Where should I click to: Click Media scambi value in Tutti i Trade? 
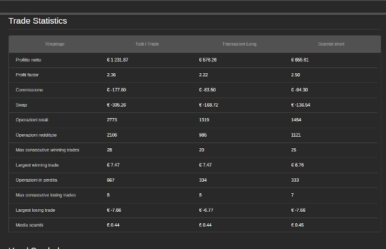[x=113, y=225]
